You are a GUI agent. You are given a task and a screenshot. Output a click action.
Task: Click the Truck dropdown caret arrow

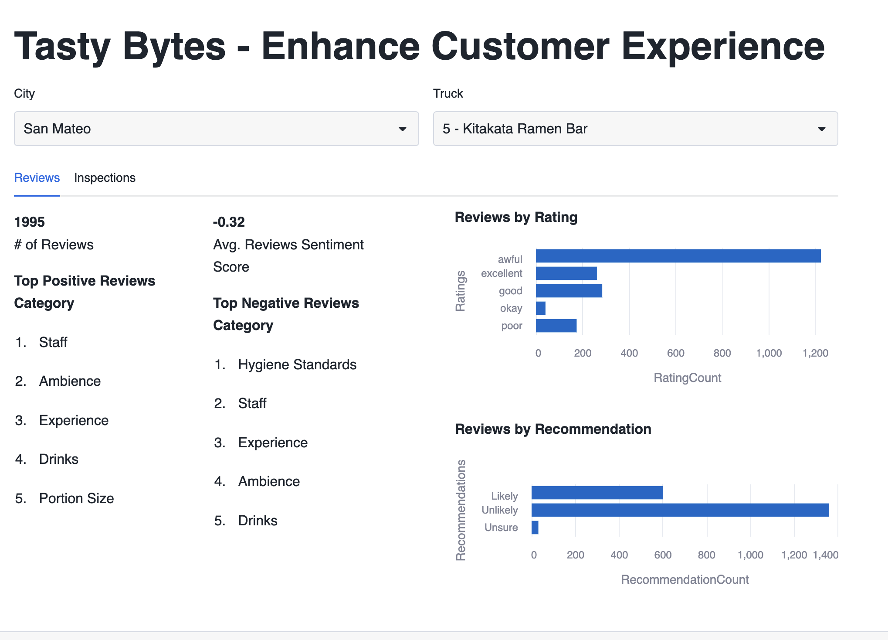[x=821, y=129]
